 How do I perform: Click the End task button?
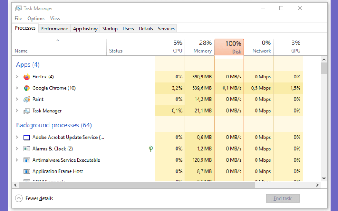click(x=283, y=198)
